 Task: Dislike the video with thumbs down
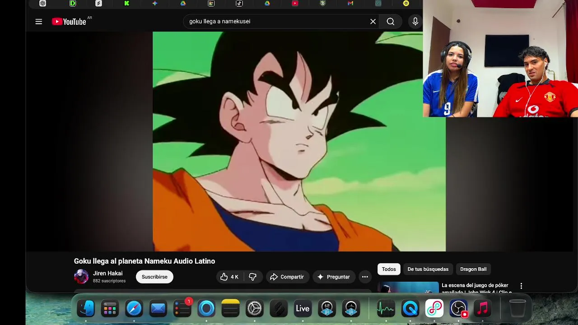(253, 277)
